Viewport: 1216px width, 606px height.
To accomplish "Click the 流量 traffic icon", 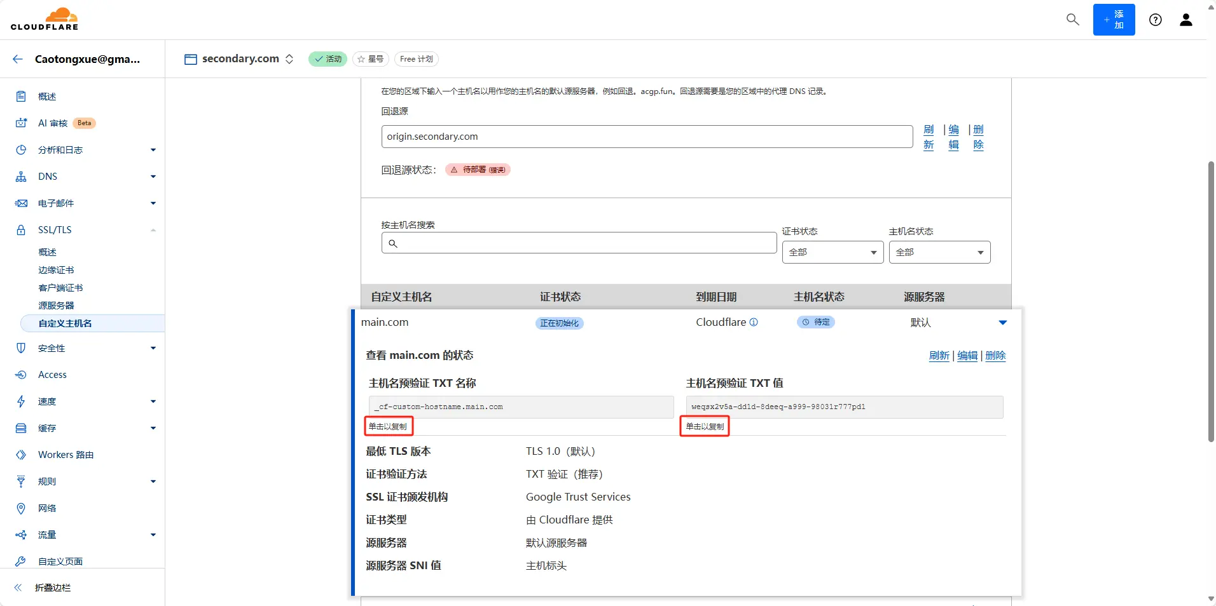I will pyautogui.click(x=21, y=535).
